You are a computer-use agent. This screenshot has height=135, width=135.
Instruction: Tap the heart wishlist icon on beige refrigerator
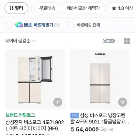[58, 102]
